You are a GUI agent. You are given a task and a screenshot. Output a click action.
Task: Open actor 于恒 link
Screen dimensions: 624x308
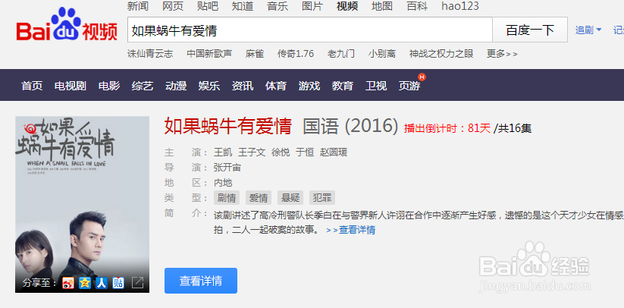tap(305, 152)
